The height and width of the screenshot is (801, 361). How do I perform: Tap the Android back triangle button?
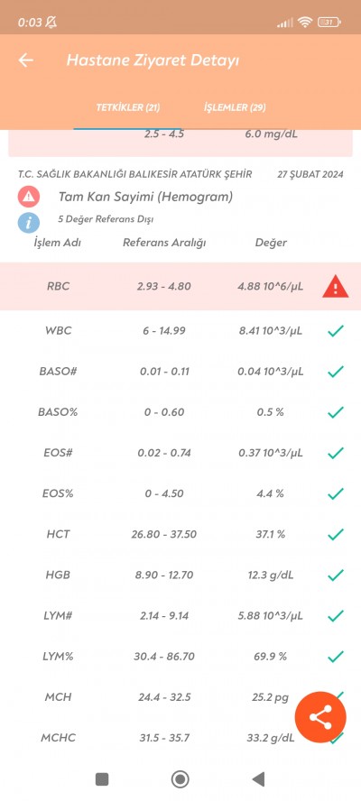click(x=258, y=779)
